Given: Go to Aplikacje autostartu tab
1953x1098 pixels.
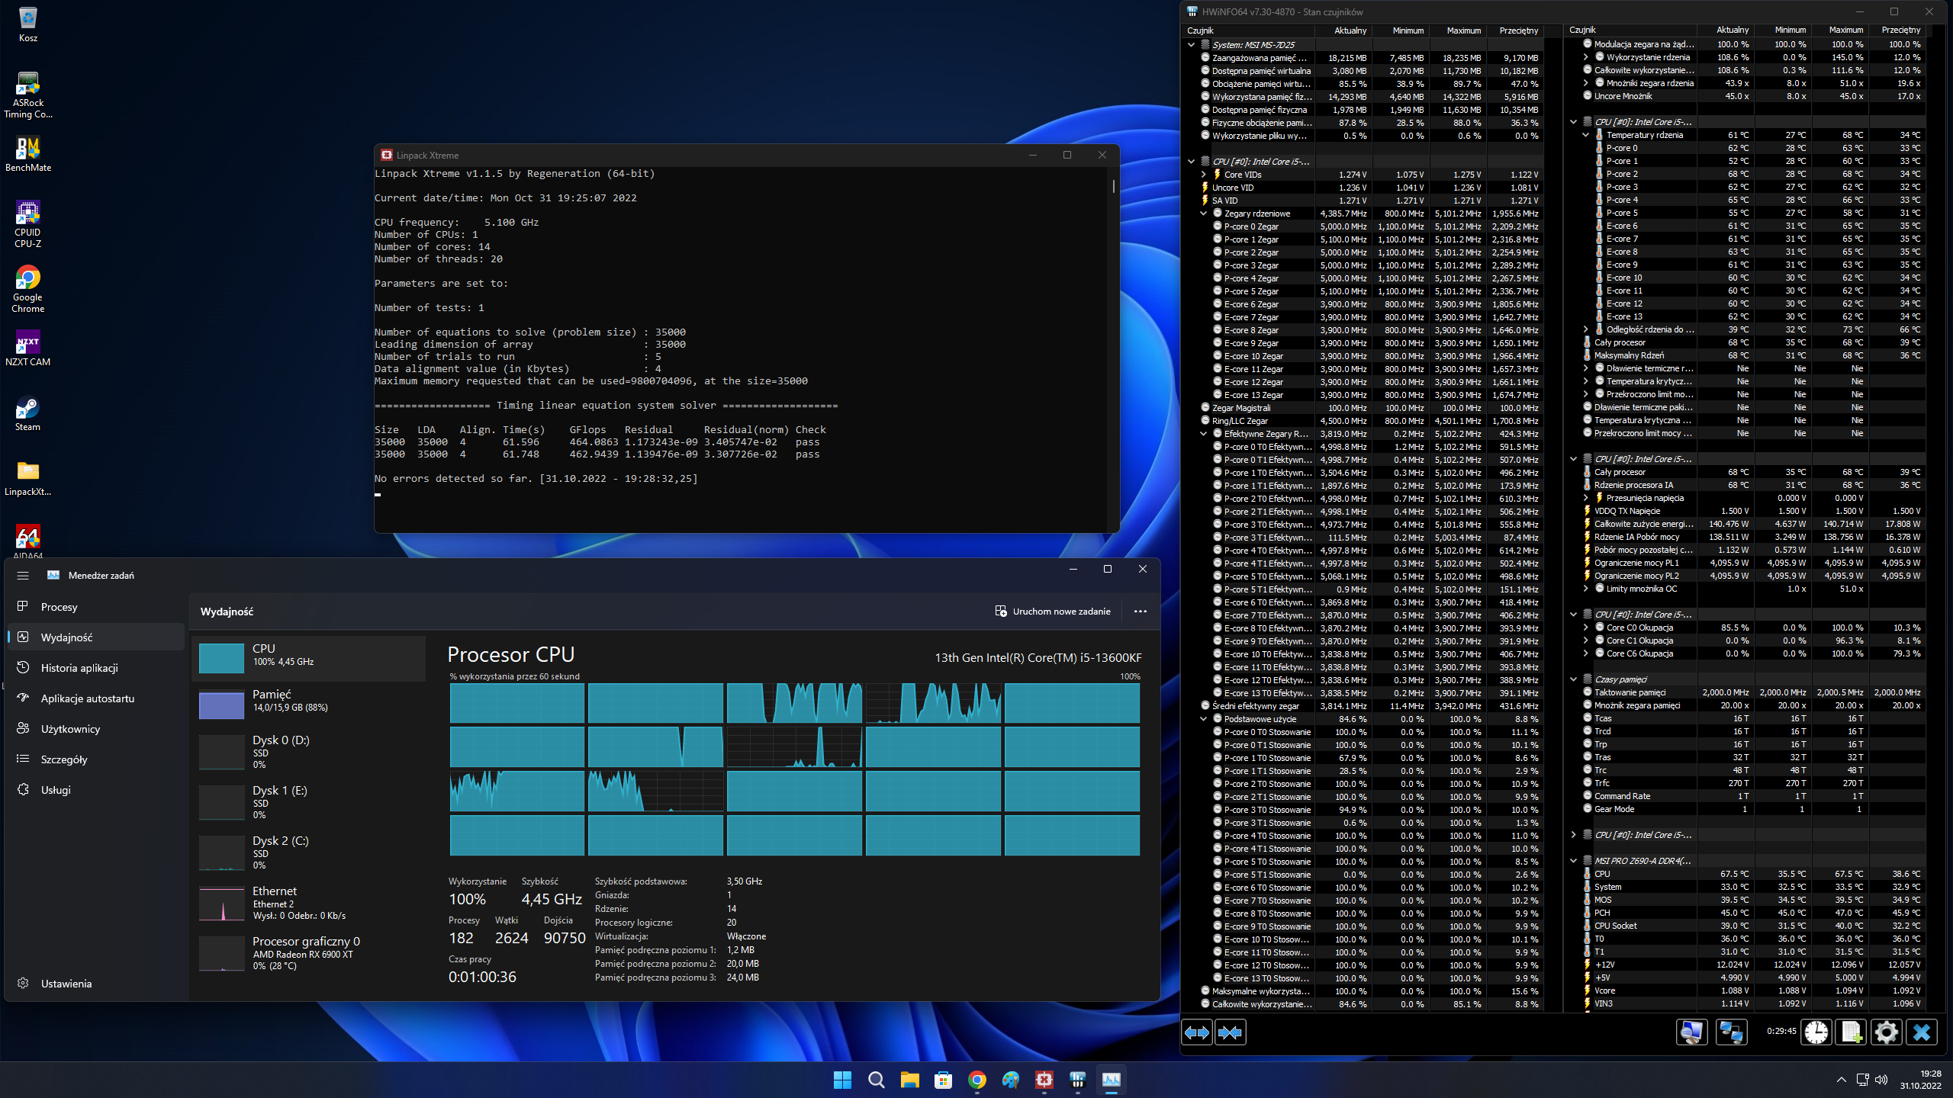Looking at the screenshot, I should (96, 698).
